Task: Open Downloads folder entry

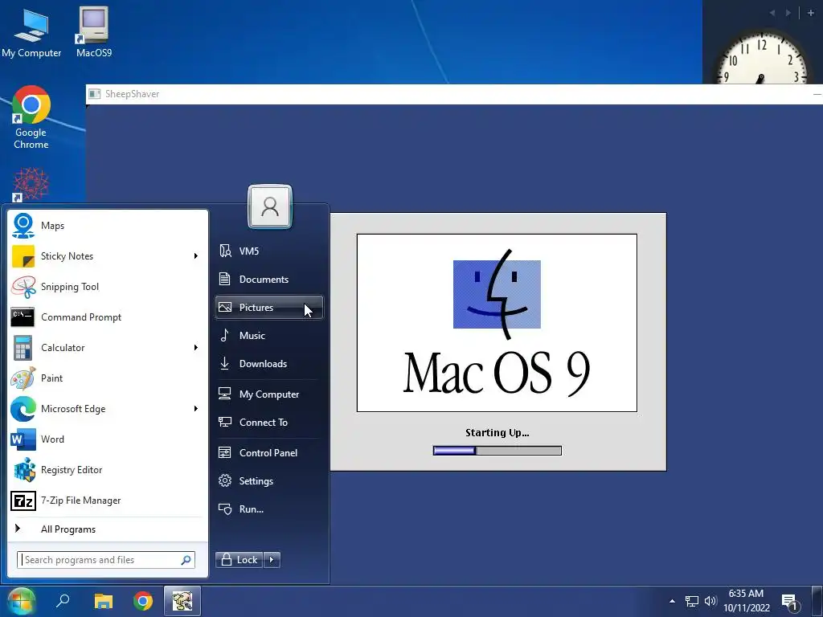Action: (268, 364)
